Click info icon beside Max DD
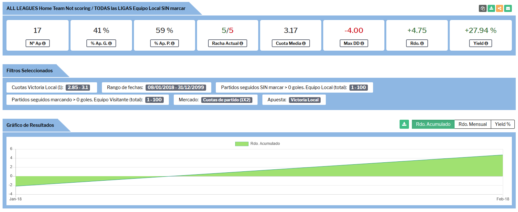The height and width of the screenshot is (212, 518). [362, 43]
